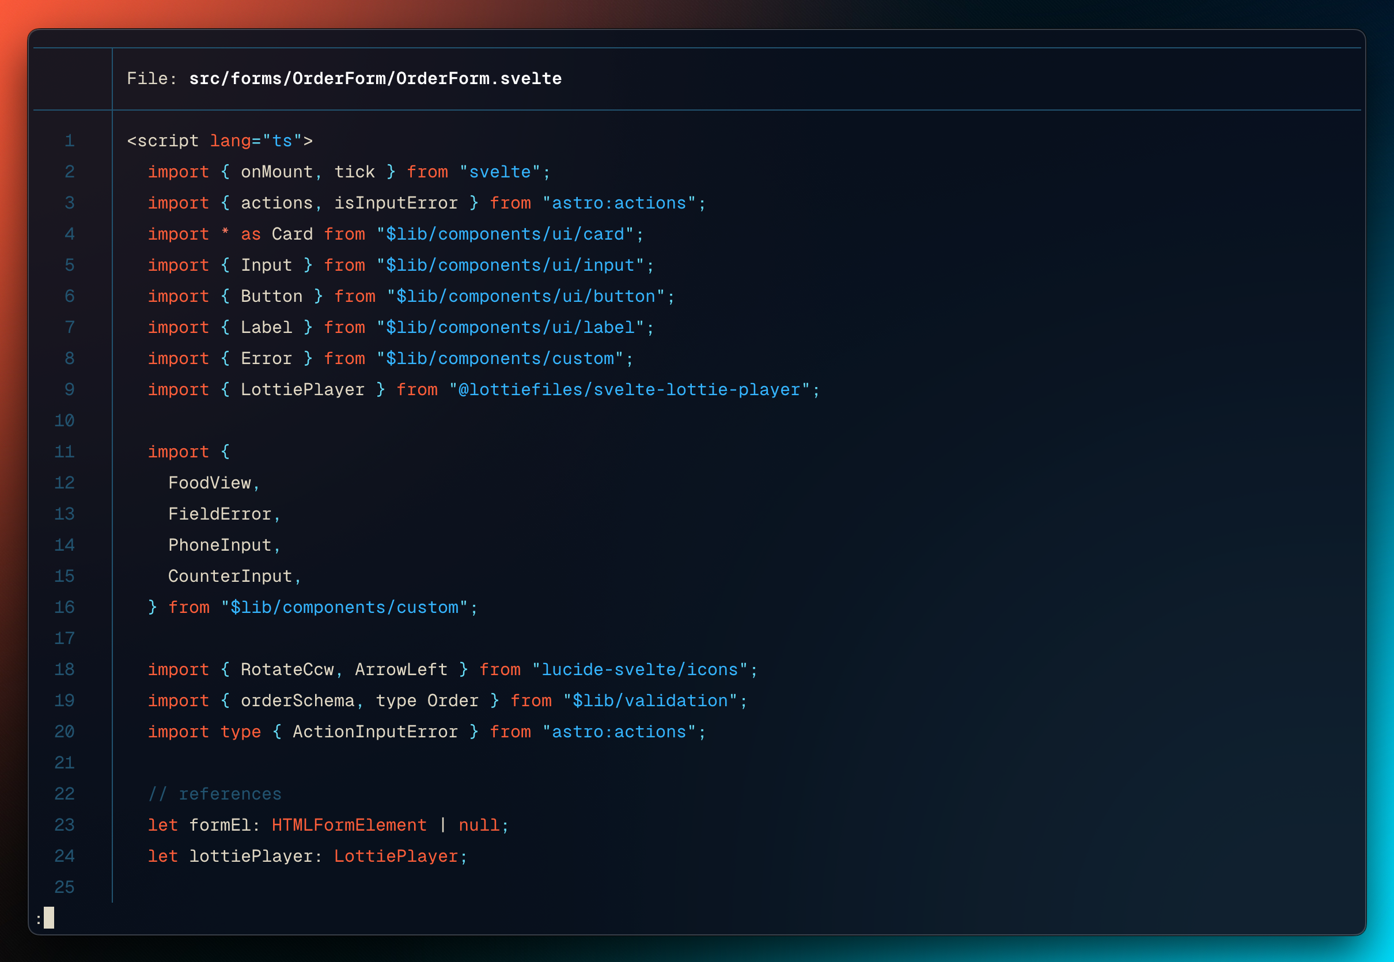Select the "svelte" module string on line 2
1394x962 pixels.
pyautogui.click(x=500, y=172)
